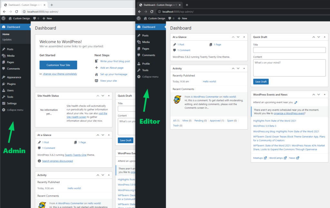Image resolution: width=330 pixels, height=208 pixels.
Task: Open Pages menu in Editor sidebar
Action: (146, 49)
